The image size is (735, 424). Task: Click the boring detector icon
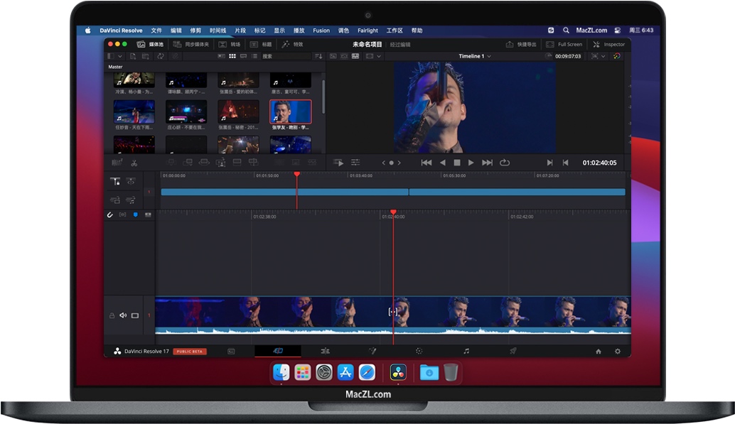click(x=117, y=163)
